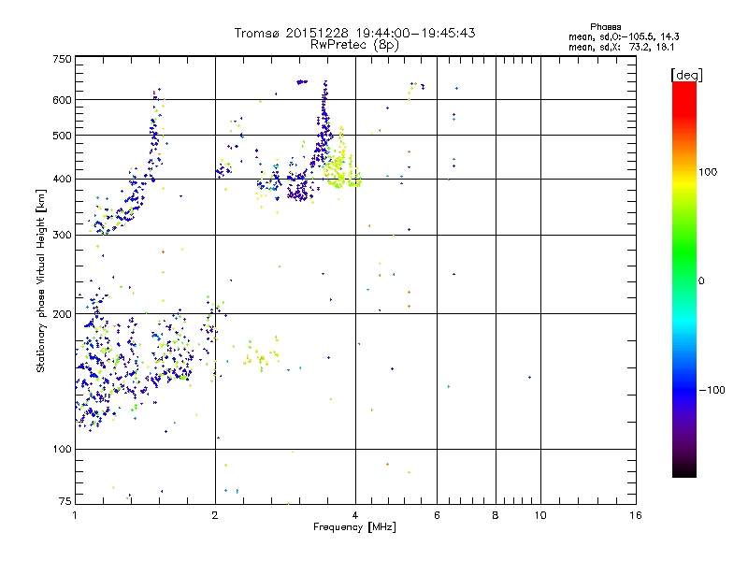Image resolution: width=748 pixels, height=561 pixels.
Task: Click the y-axis tick label '600'
Action: [x=62, y=100]
